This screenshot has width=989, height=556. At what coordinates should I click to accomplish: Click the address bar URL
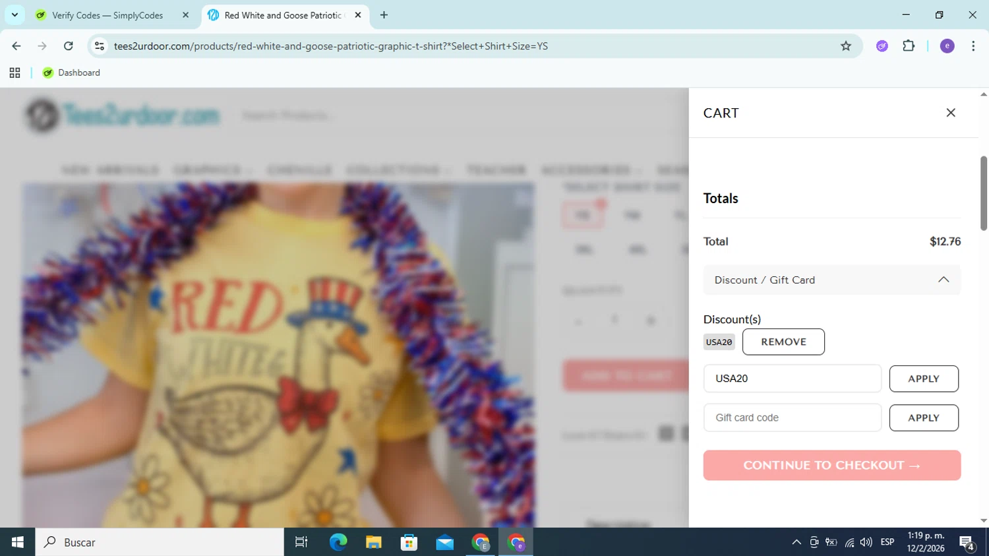(330, 46)
